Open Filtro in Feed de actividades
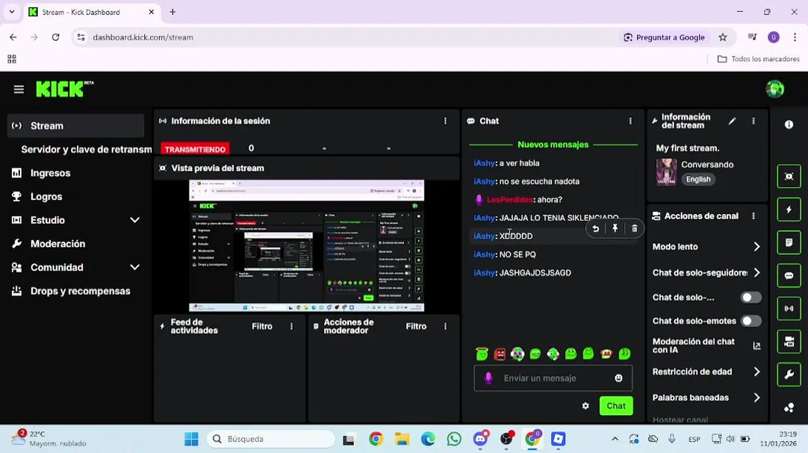This screenshot has height=453, width=808. pos(262,326)
